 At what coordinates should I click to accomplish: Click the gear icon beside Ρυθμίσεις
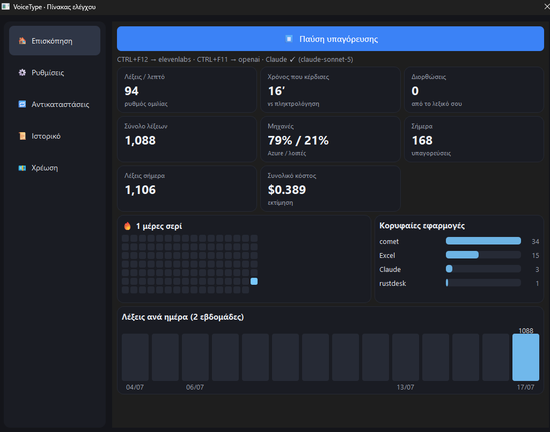coord(22,73)
